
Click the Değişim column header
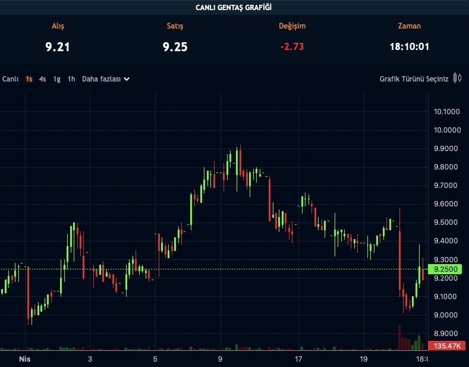coord(292,26)
